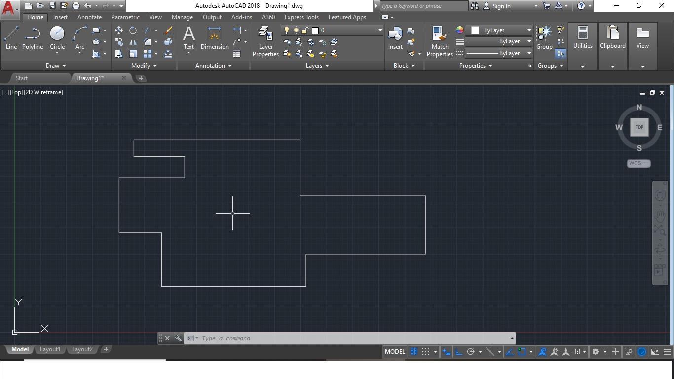Switch to the Express Tools tab

click(301, 17)
